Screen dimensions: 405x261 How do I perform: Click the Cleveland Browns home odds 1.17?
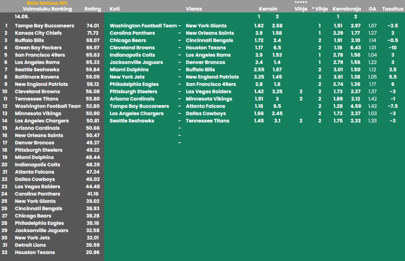(x=259, y=47)
